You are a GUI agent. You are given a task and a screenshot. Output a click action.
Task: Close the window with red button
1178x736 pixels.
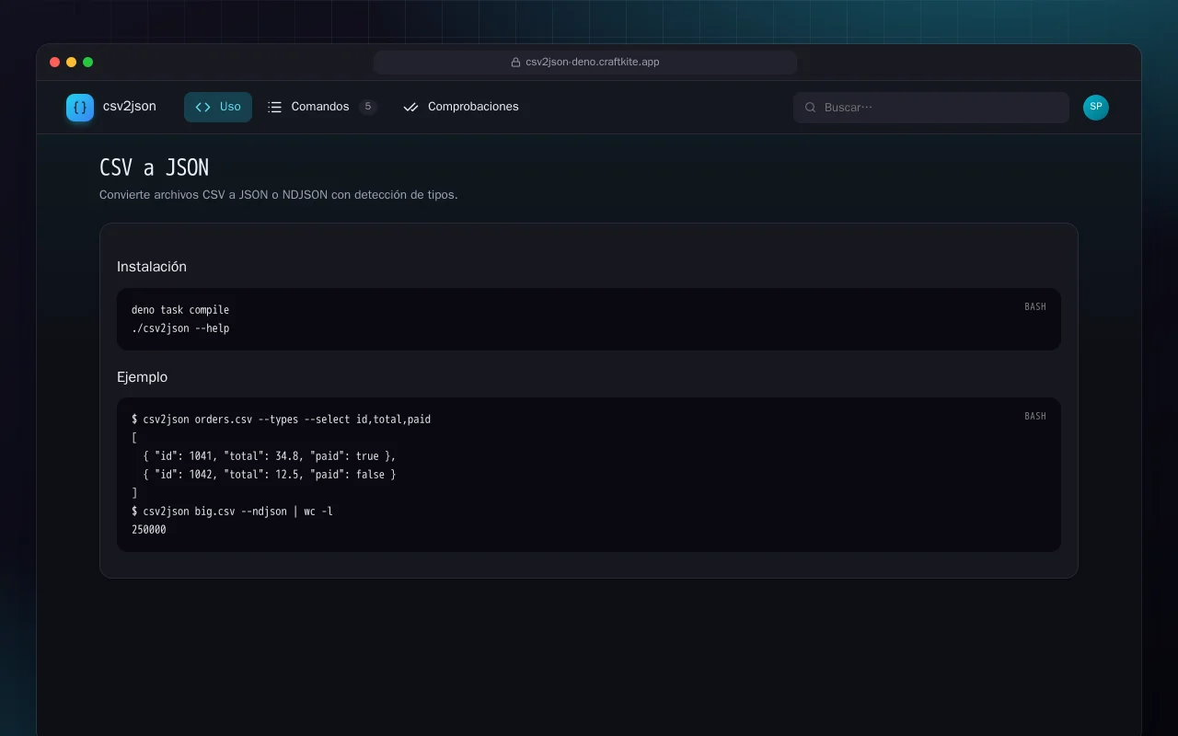click(x=54, y=63)
